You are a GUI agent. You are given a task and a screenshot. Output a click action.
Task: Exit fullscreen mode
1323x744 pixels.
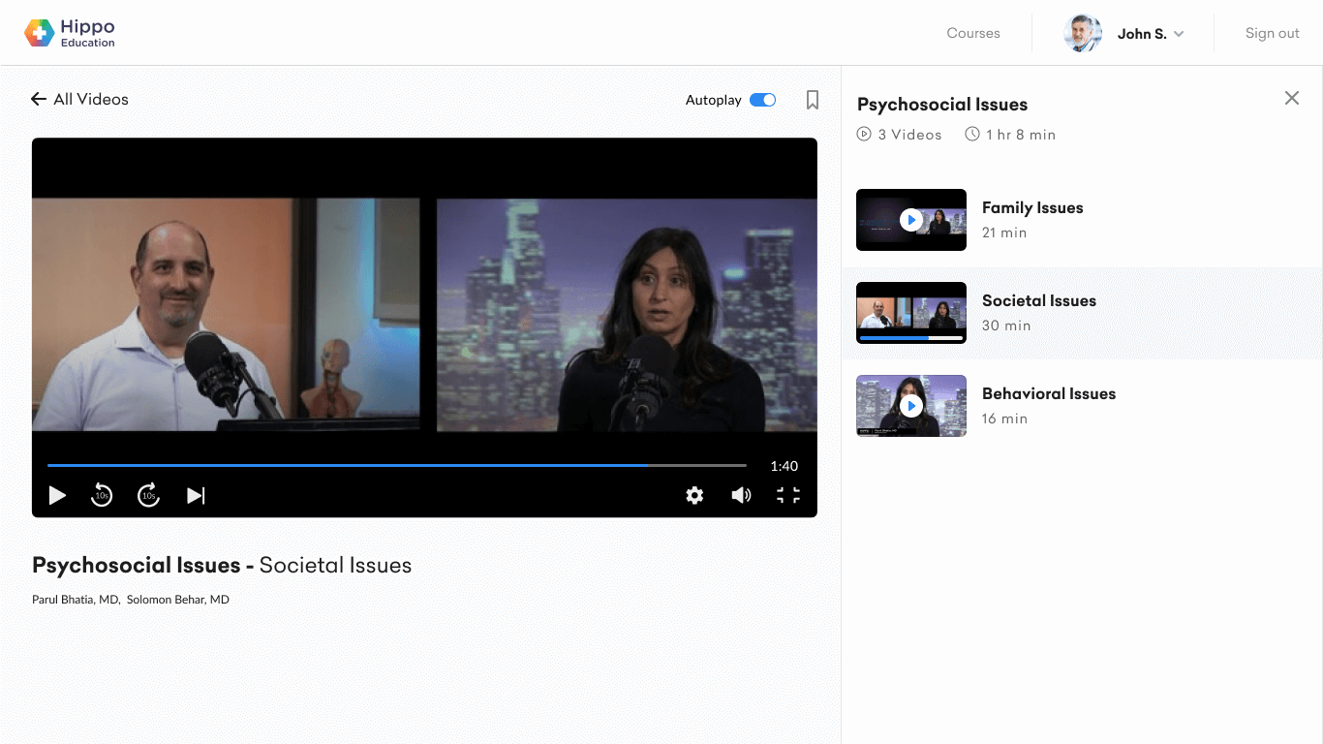tap(788, 496)
